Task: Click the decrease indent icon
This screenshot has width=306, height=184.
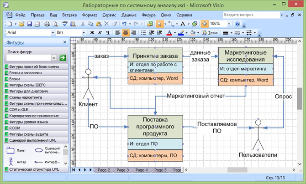Action: 152,33
